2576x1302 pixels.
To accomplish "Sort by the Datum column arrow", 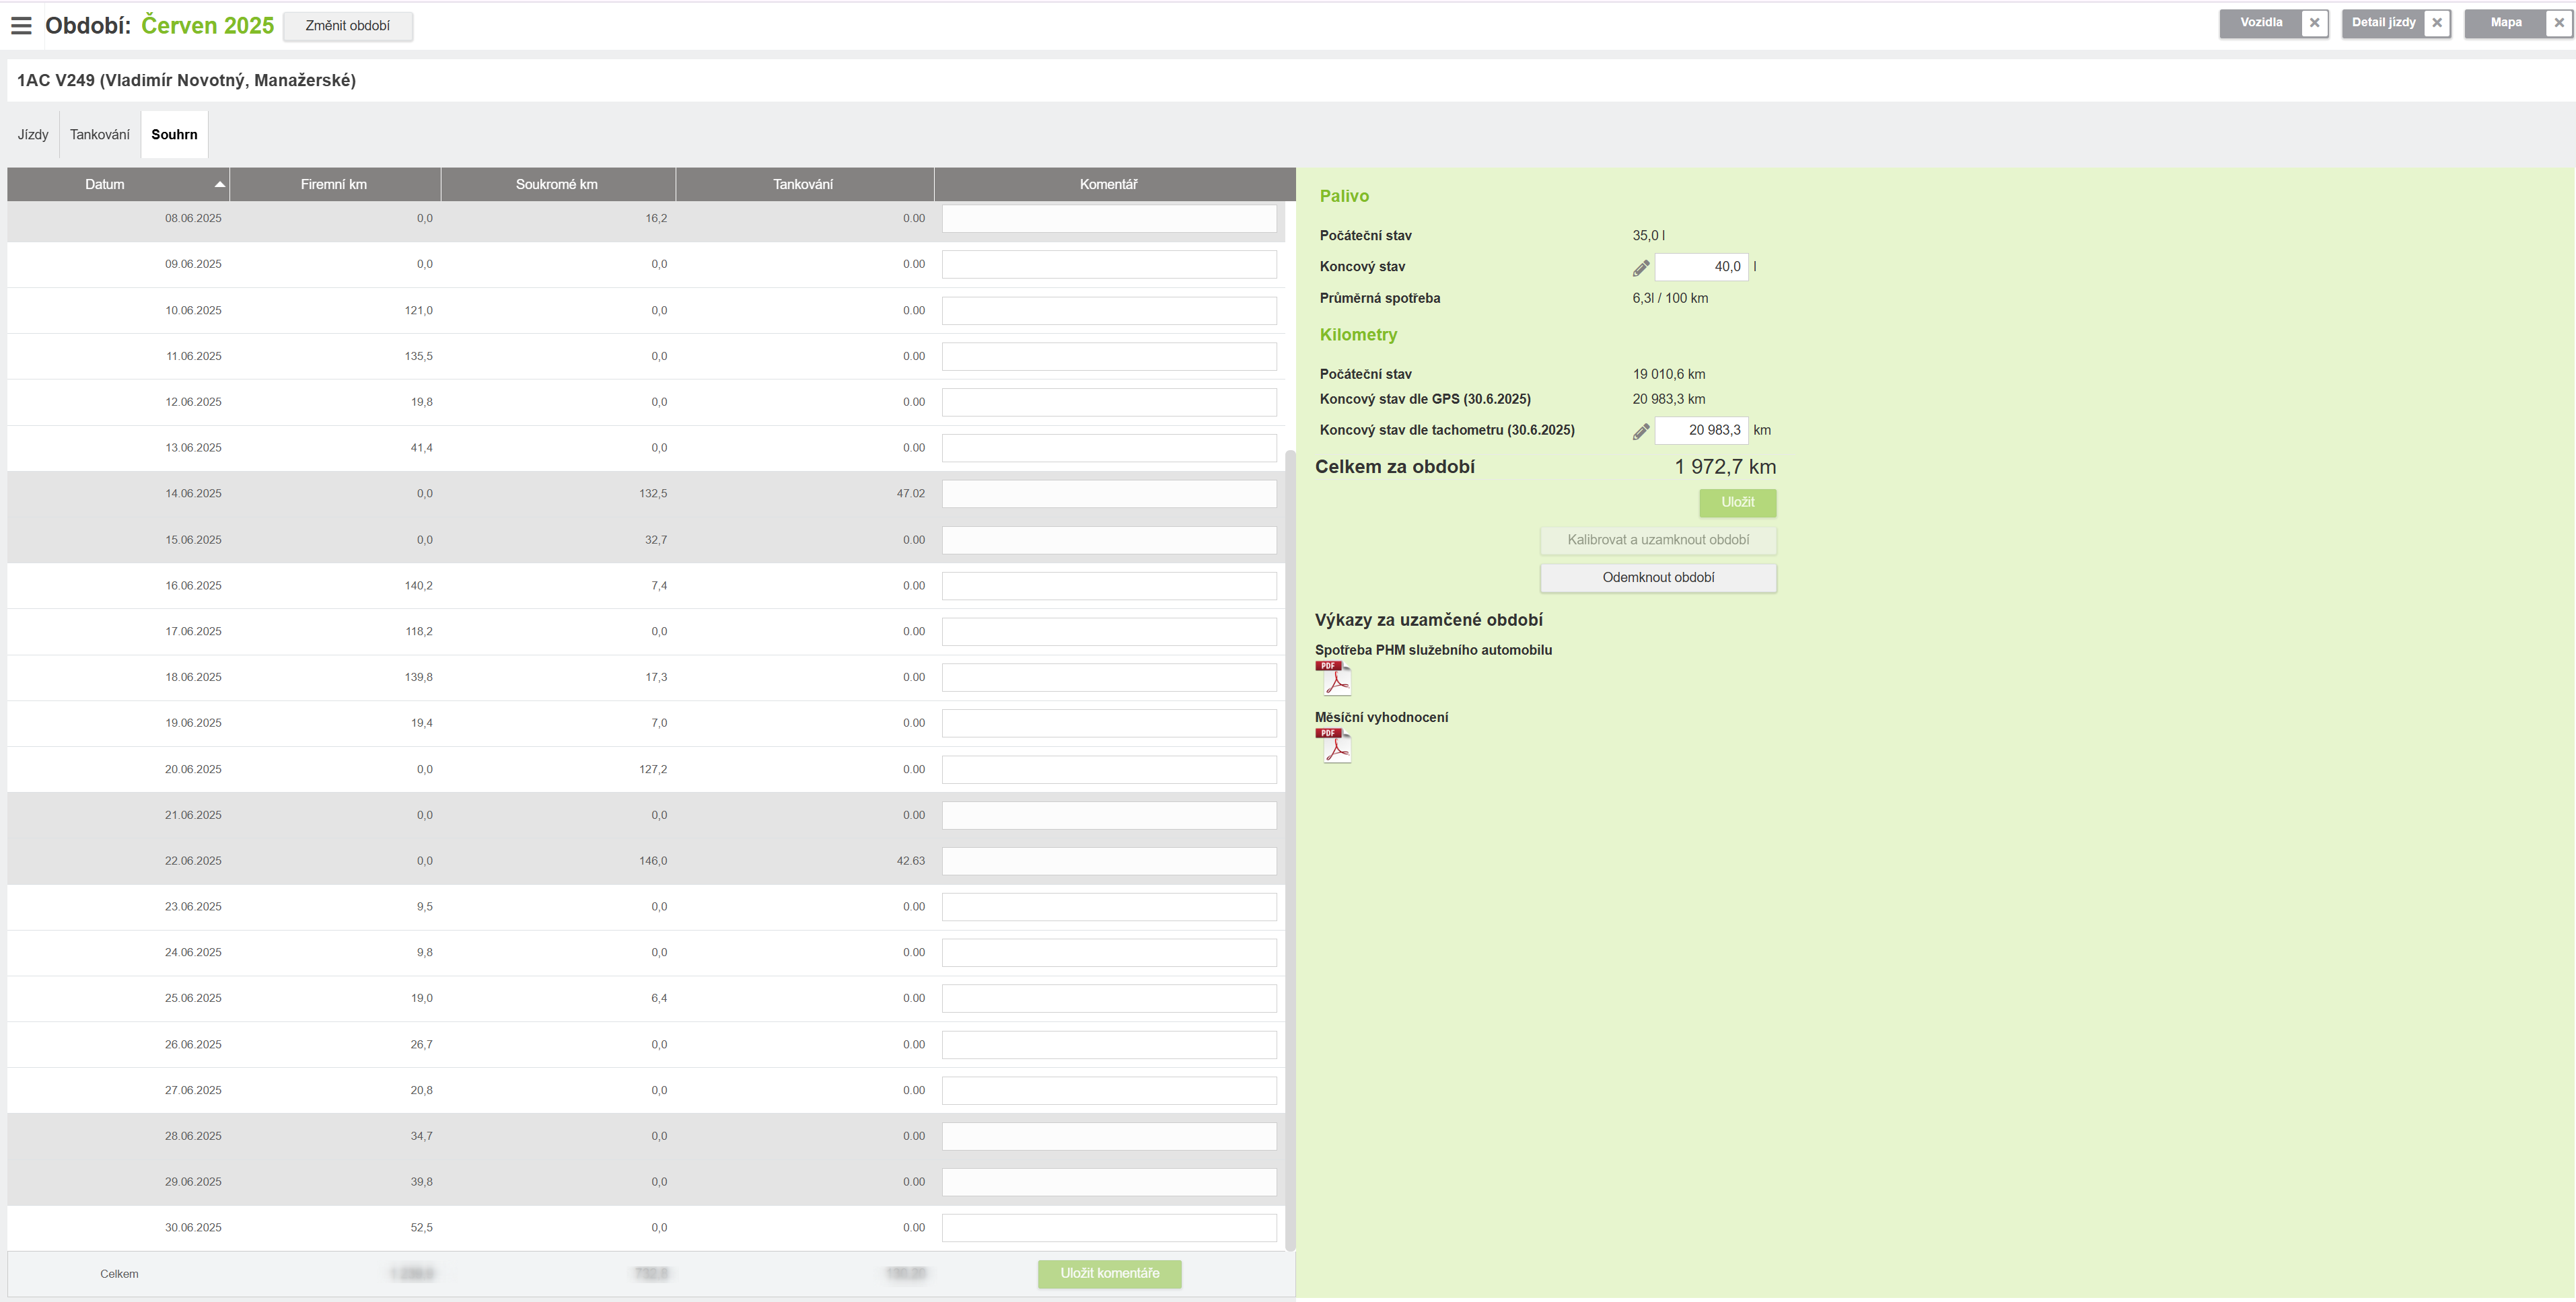I will [219, 185].
